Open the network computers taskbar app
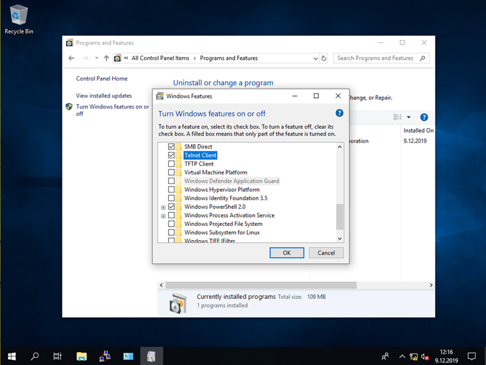This screenshot has width=486, height=365. tap(105, 356)
